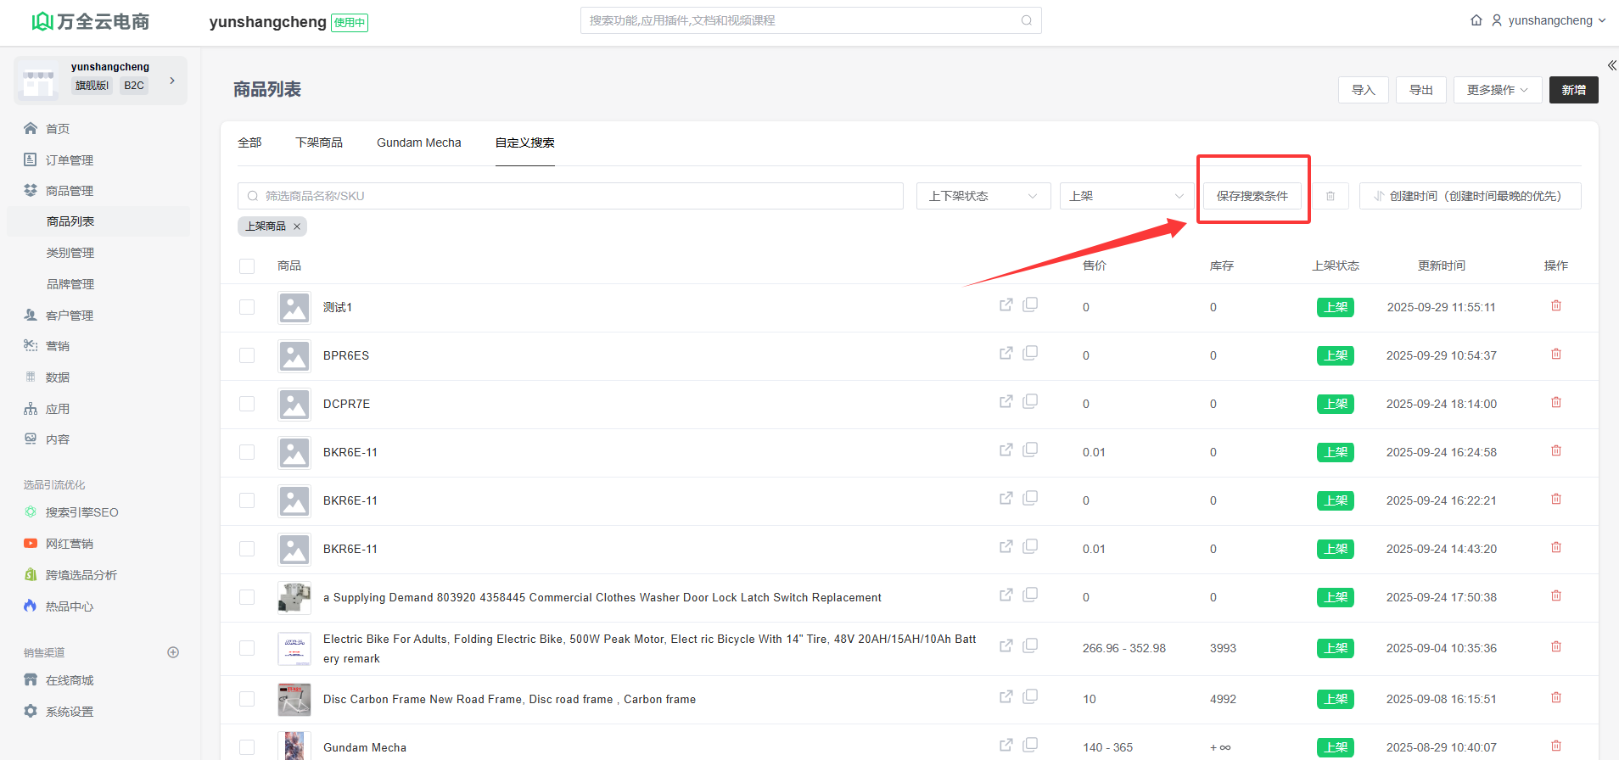Check the box for product 测试1
The image size is (1619, 760).
point(247,307)
